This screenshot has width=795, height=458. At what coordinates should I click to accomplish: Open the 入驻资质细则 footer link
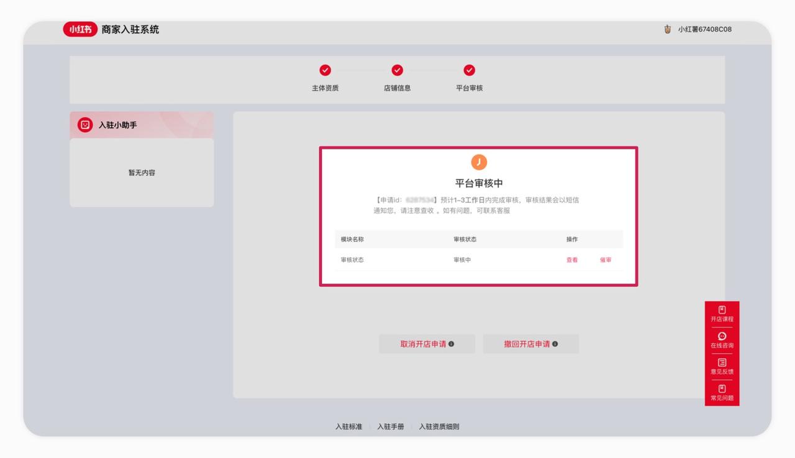[x=439, y=427]
